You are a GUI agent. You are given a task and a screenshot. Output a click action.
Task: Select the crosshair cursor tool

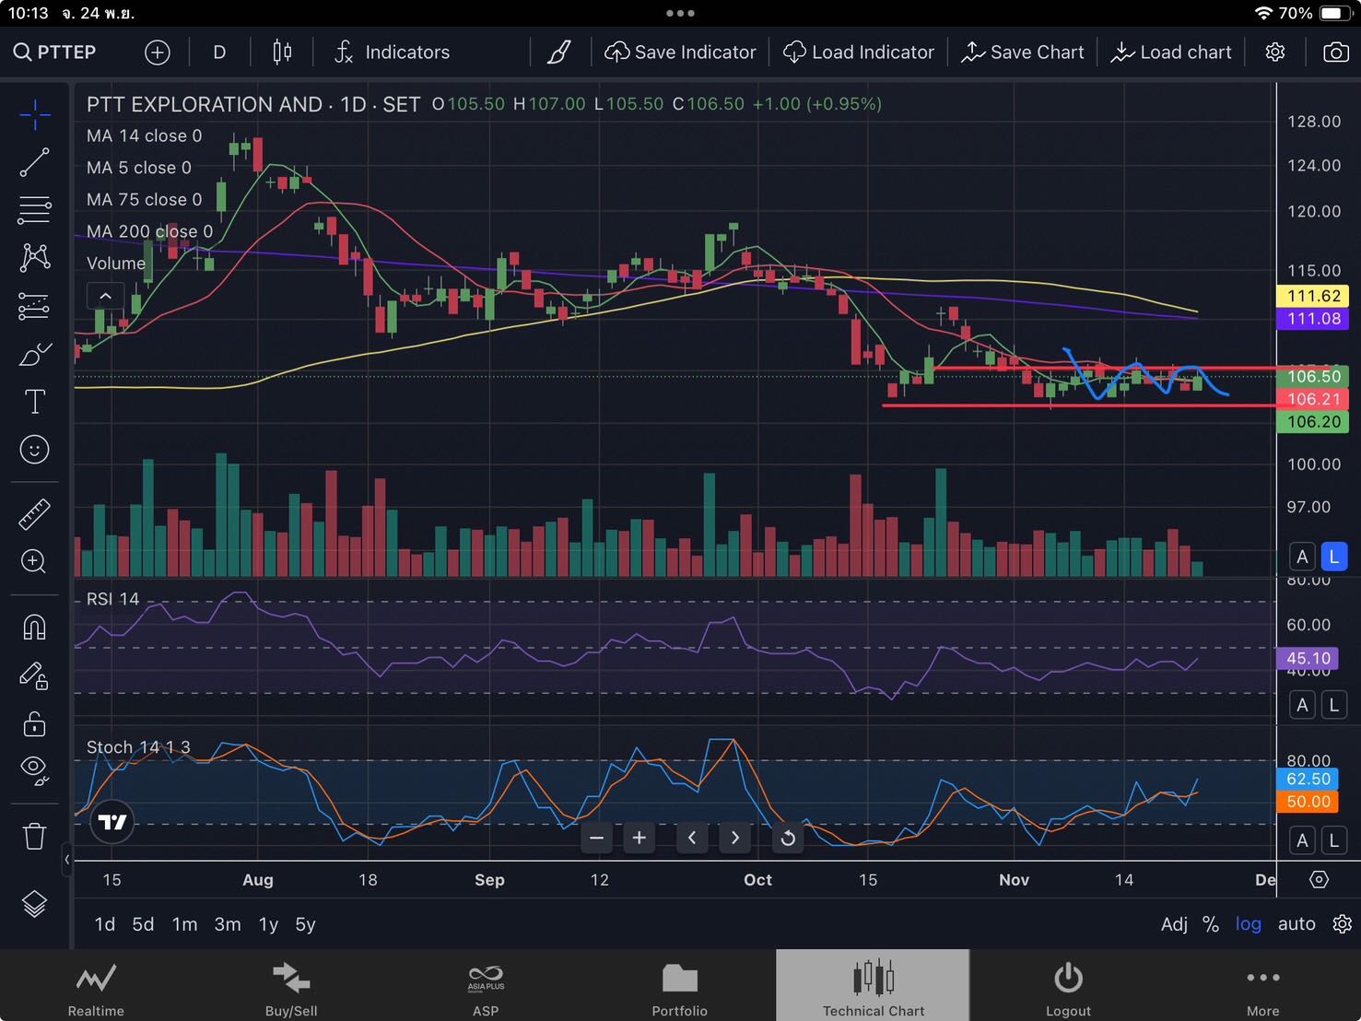35,115
